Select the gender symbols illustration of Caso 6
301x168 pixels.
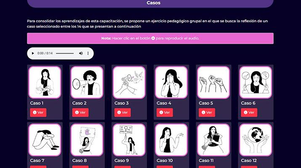256,82
